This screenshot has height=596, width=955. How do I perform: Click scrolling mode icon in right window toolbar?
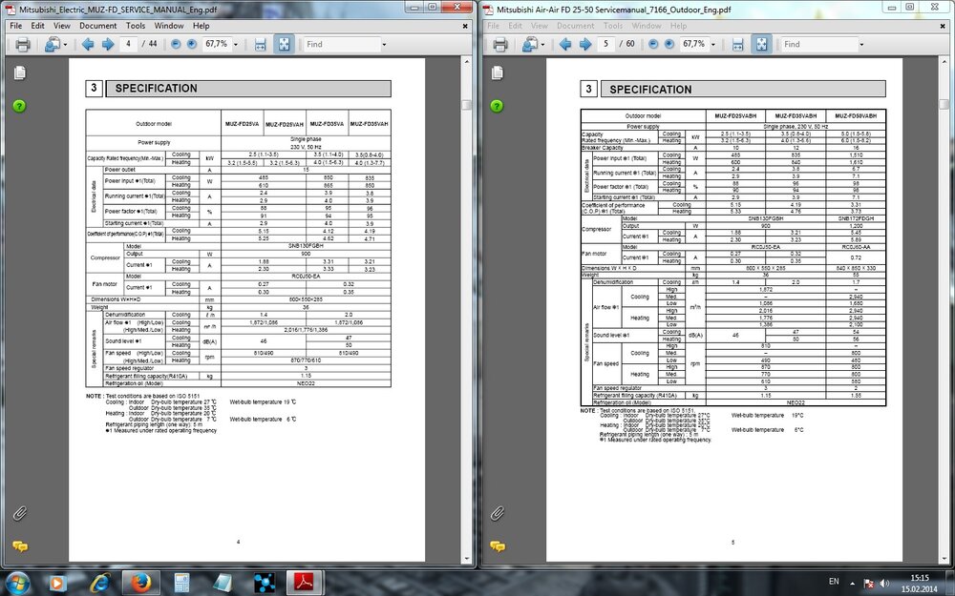(737, 44)
